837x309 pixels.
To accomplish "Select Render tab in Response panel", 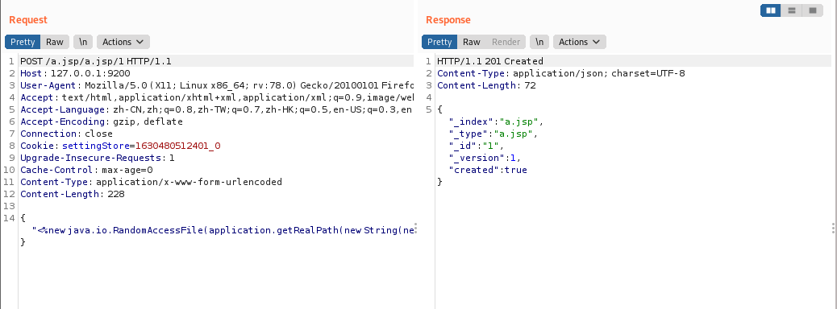I will [x=506, y=42].
